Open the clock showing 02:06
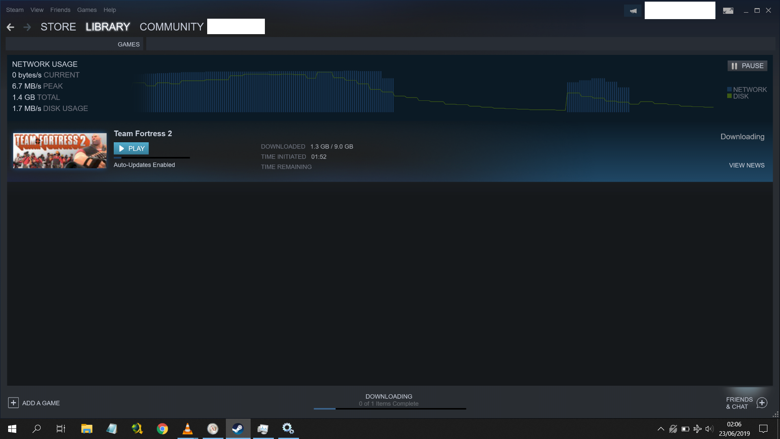Screen dimensions: 780x439 (734, 424)
